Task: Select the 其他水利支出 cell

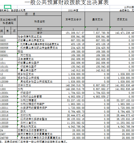Action: (x=39, y=126)
